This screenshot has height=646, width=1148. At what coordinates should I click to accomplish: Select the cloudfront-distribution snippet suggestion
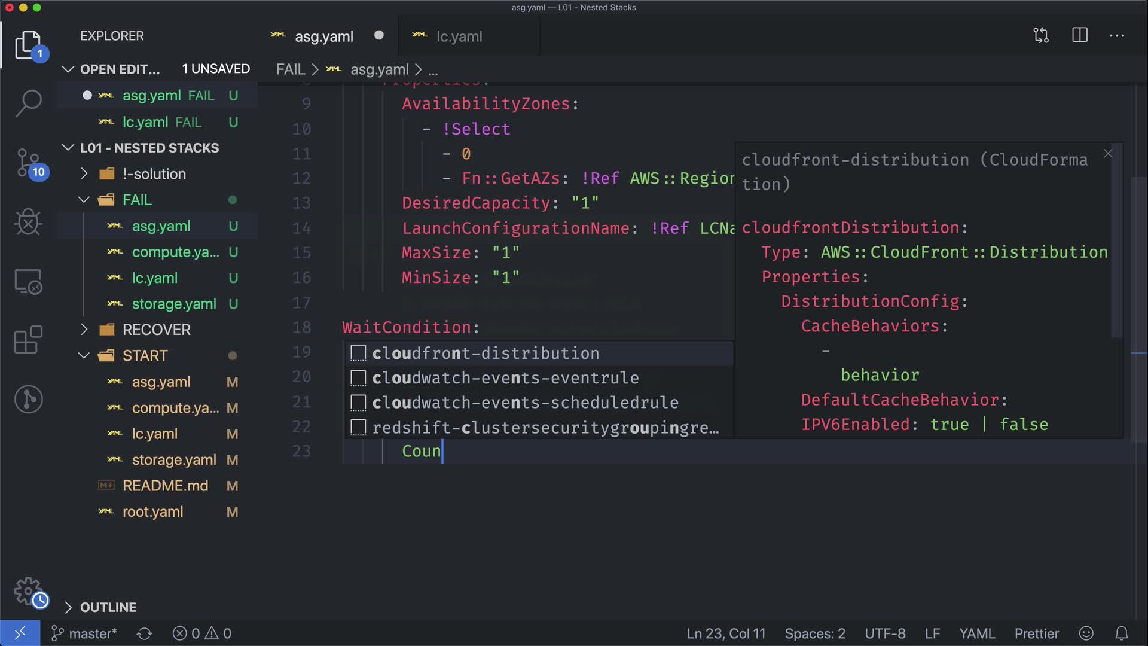(486, 354)
